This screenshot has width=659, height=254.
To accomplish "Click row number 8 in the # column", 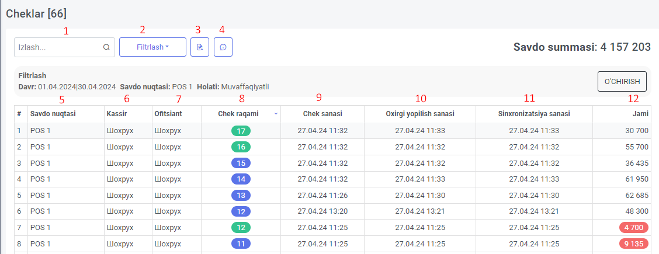I will [19, 243].
